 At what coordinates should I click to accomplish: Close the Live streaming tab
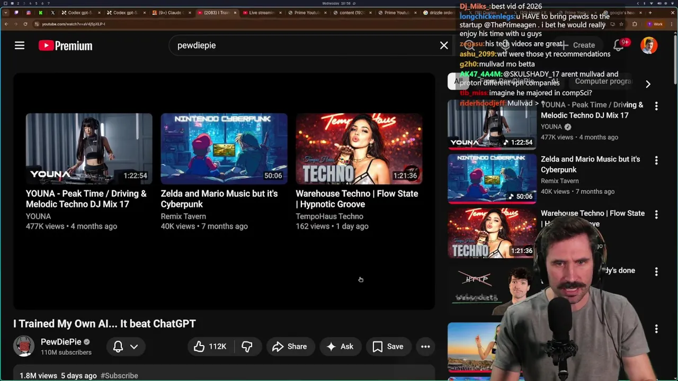[280, 13]
